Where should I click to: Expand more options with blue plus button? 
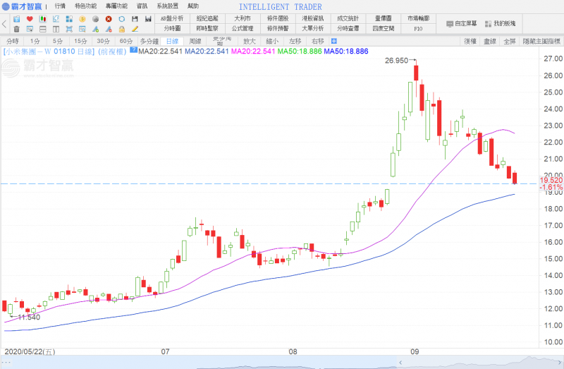point(333,41)
